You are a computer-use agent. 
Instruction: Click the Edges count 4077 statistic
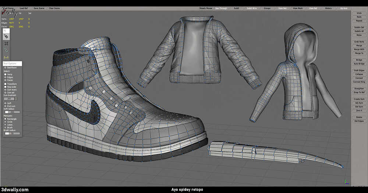click(11, 23)
